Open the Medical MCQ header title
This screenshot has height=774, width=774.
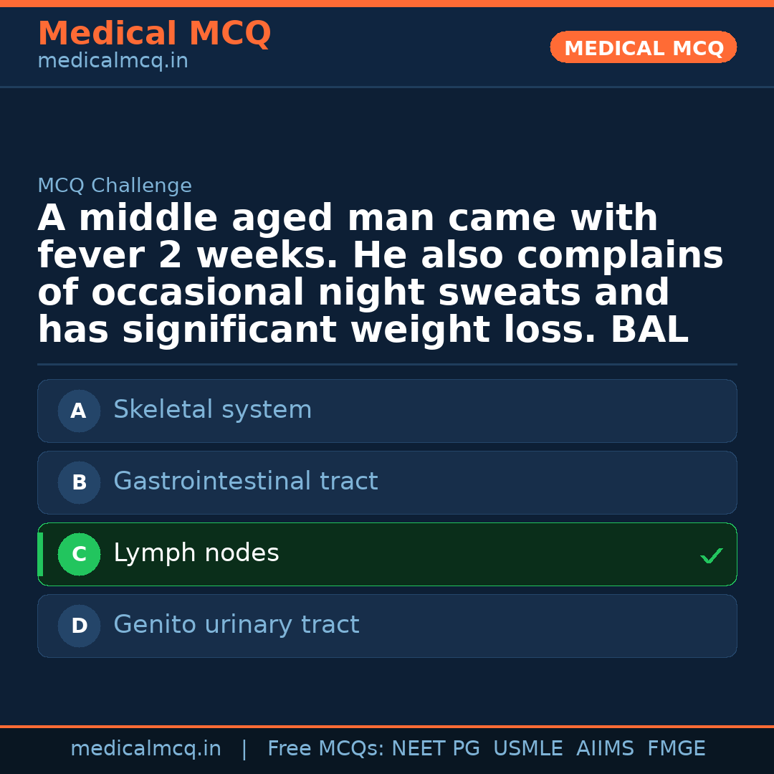154,34
